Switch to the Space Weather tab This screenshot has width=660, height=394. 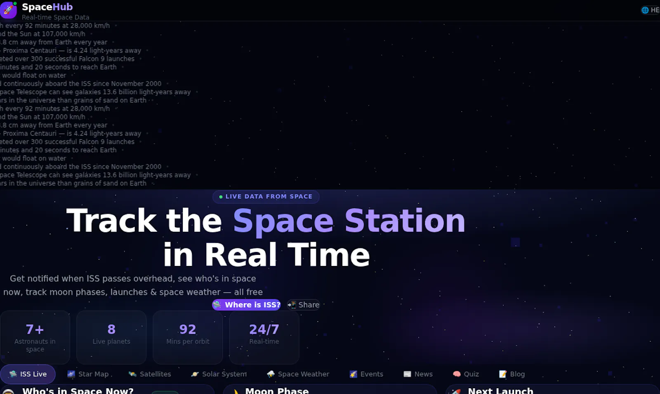pos(298,374)
